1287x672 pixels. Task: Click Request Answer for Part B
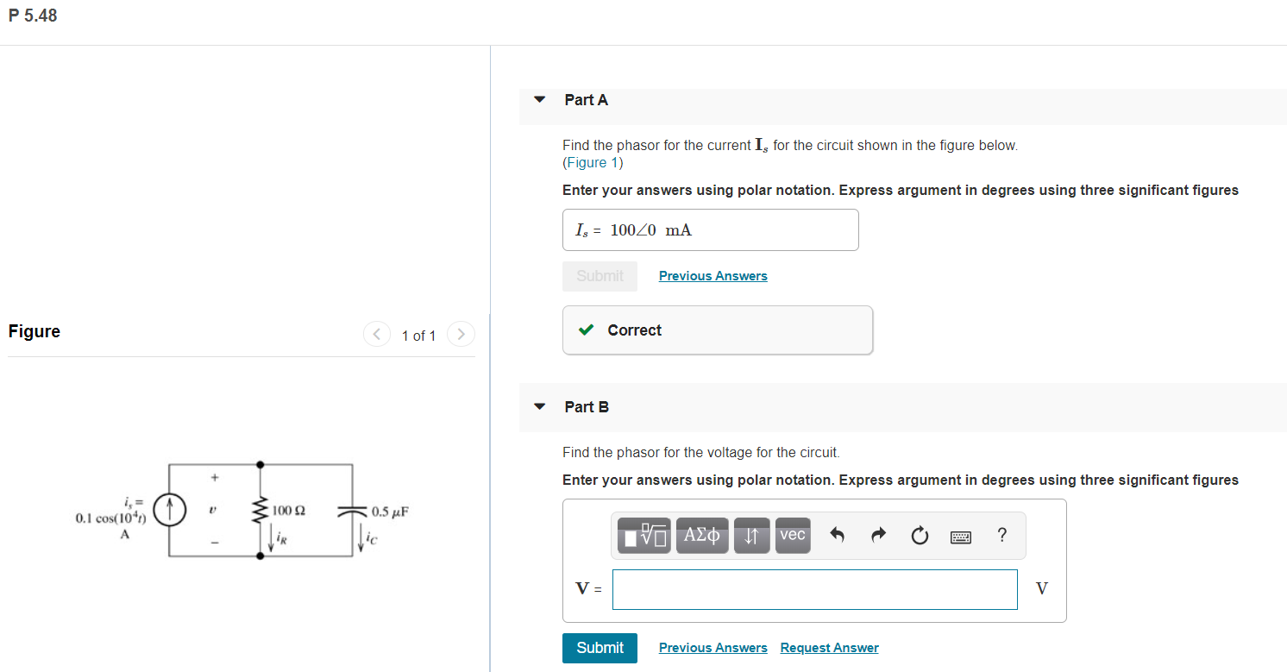pyautogui.click(x=829, y=647)
